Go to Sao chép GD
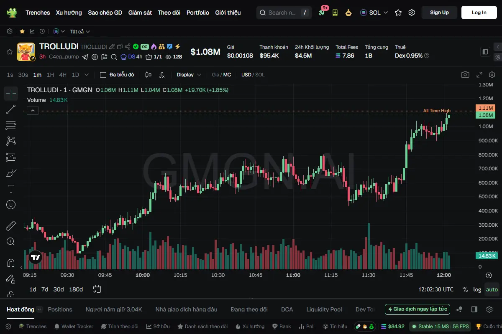 105,13
